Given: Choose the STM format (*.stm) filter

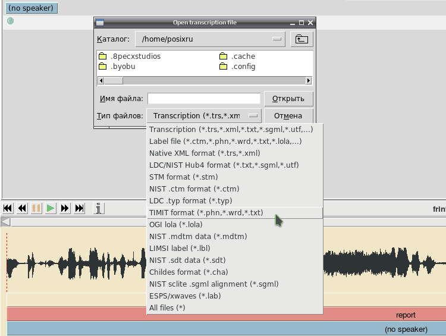Looking at the screenshot, I should point(235,177).
